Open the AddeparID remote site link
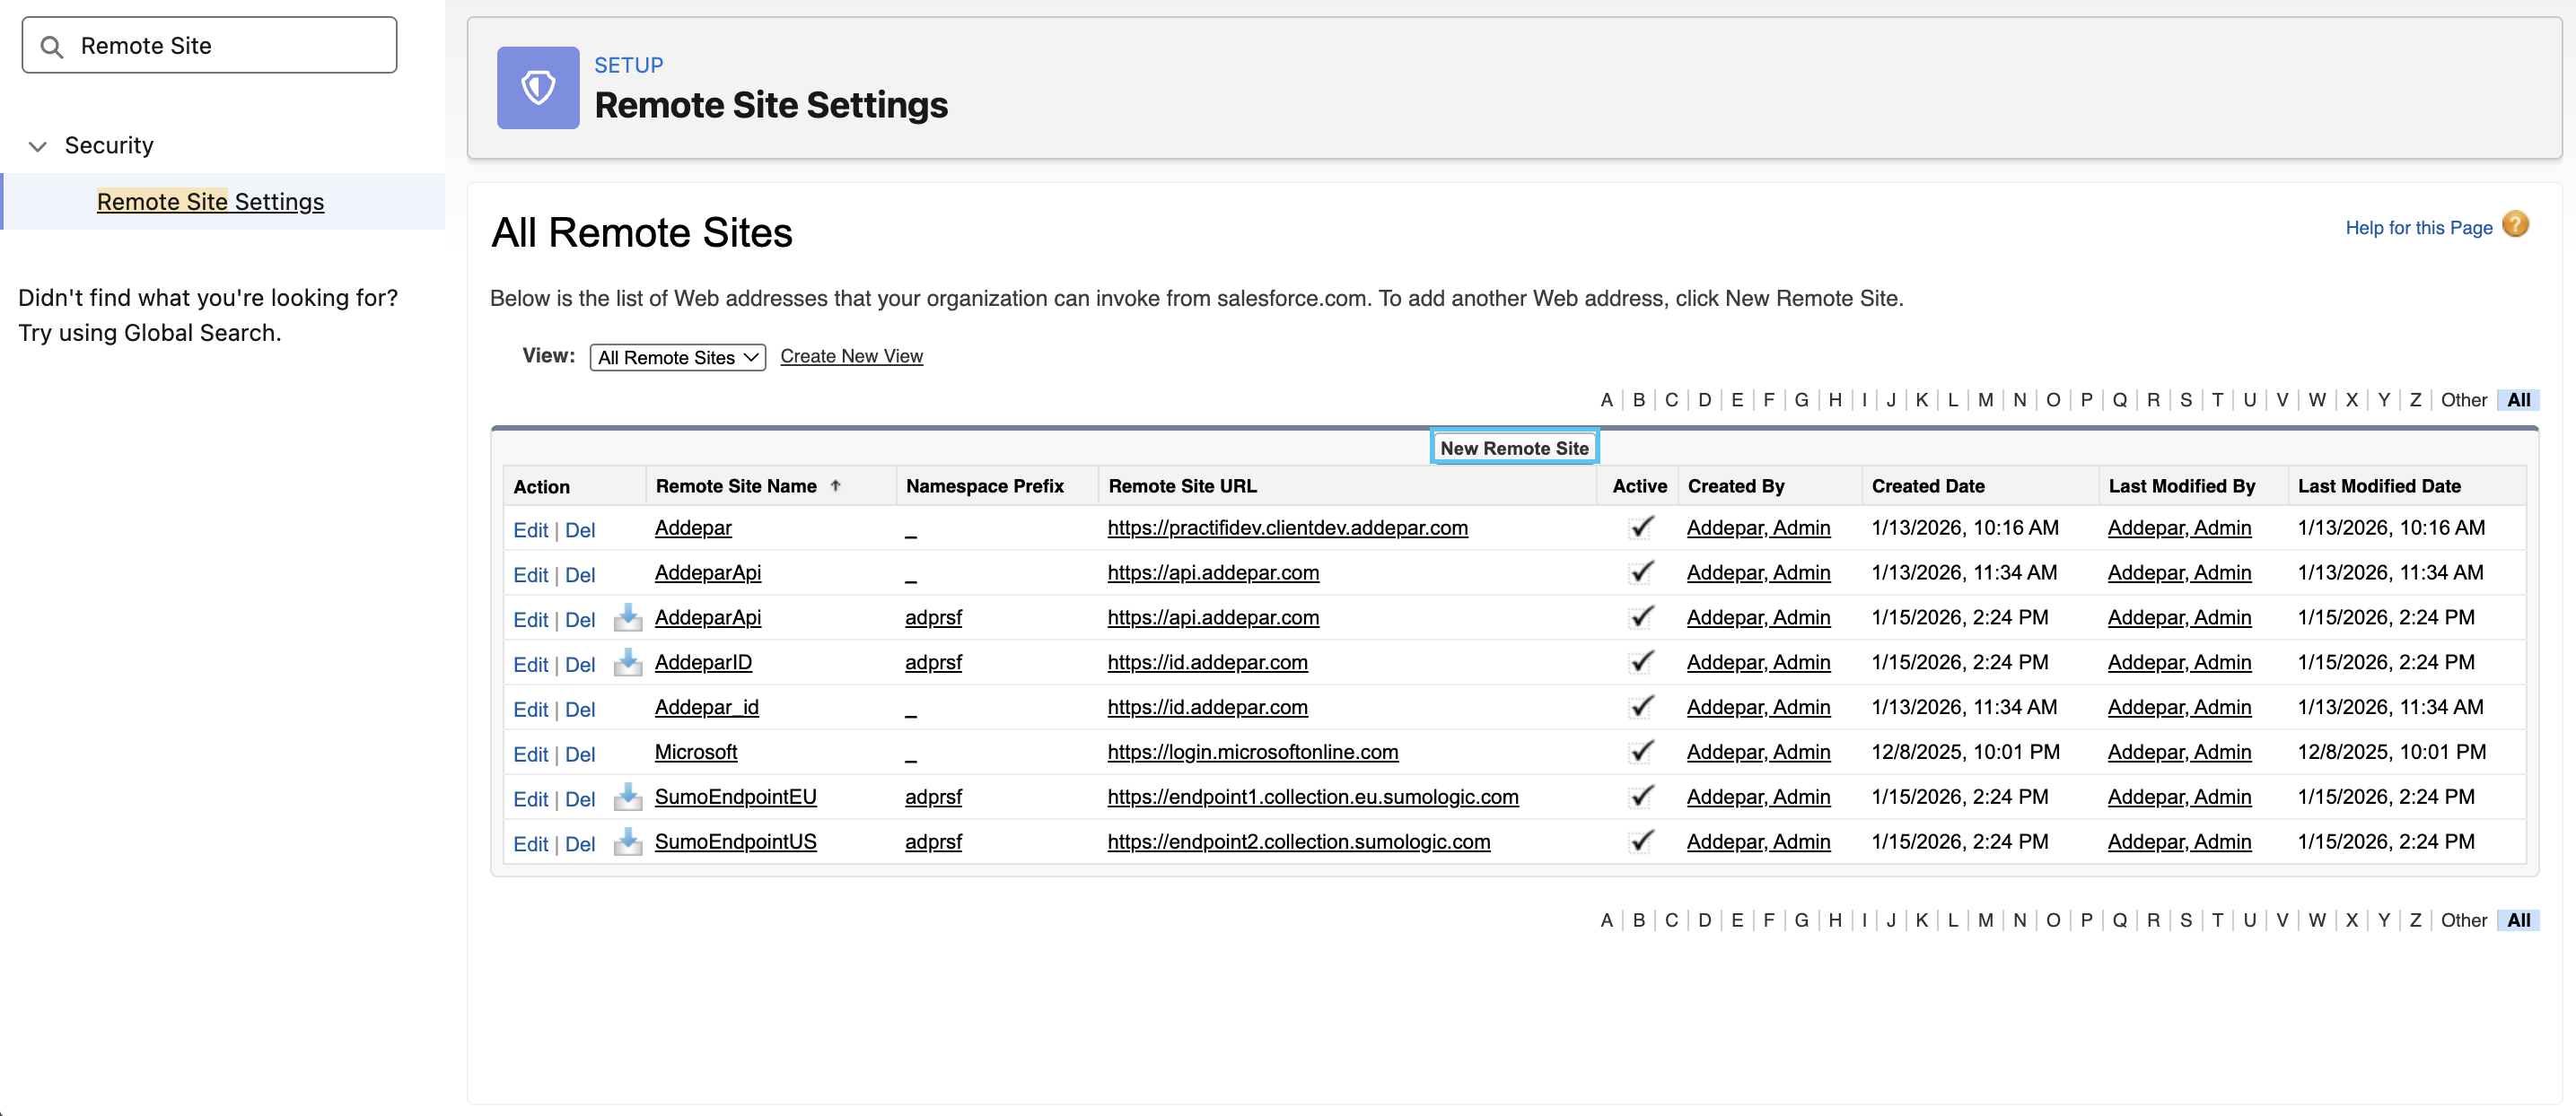Image resolution: width=2576 pixels, height=1116 pixels. click(703, 661)
